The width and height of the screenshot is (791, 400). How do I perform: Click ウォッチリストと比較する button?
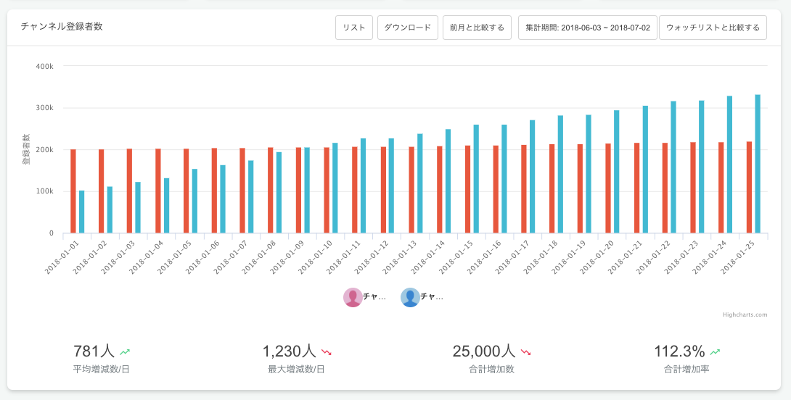(x=713, y=28)
